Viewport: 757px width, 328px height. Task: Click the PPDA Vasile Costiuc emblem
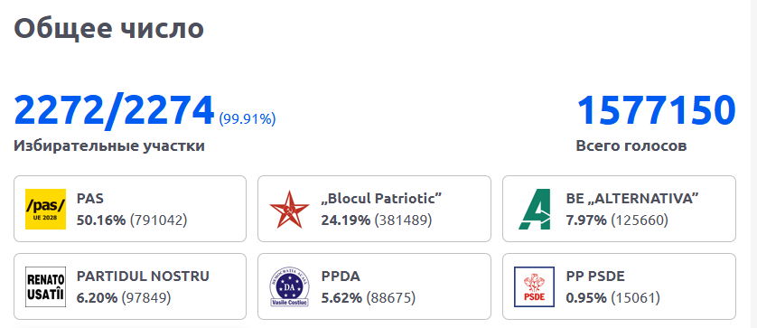coord(289,286)
